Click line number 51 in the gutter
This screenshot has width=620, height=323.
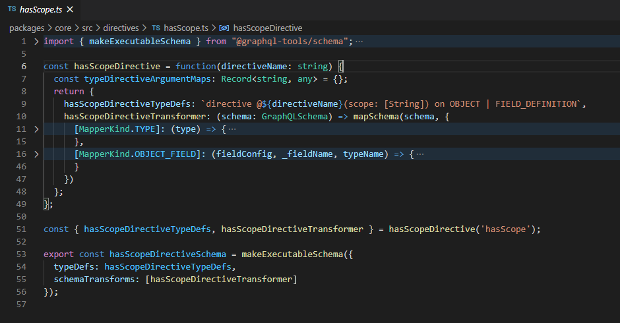pos(23,229)
